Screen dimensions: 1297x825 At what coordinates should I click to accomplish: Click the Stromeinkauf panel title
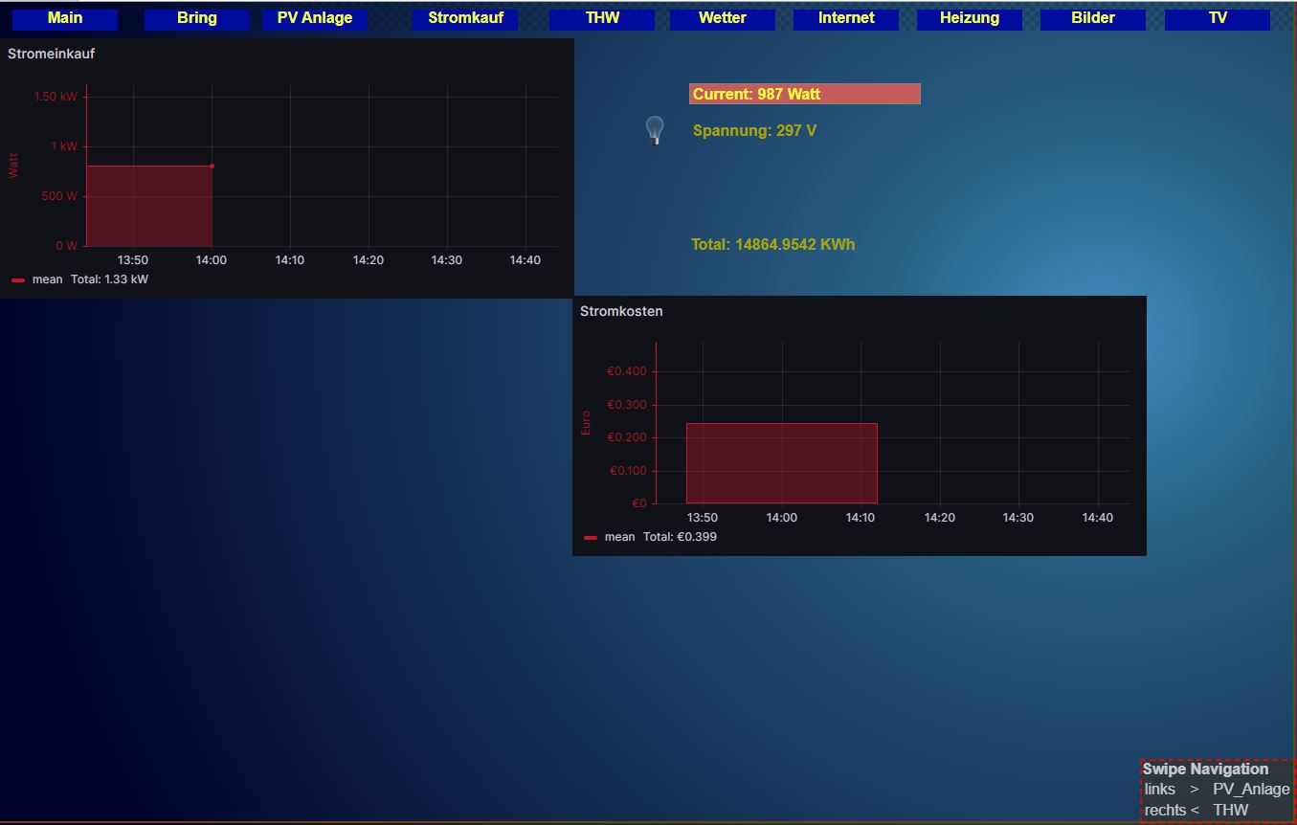[x=52, y=55]
